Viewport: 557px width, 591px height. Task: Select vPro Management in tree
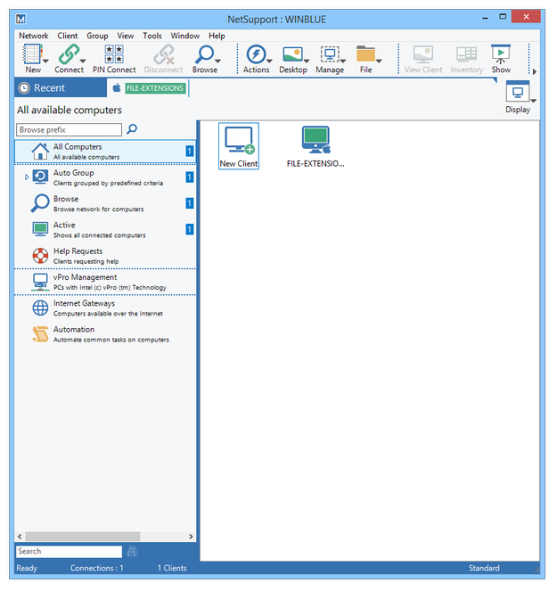[x=105, y=282]
